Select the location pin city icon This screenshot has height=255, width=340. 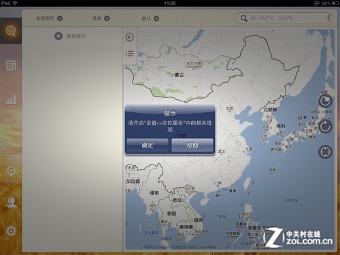pyautogui.click(x=11, y=172)
